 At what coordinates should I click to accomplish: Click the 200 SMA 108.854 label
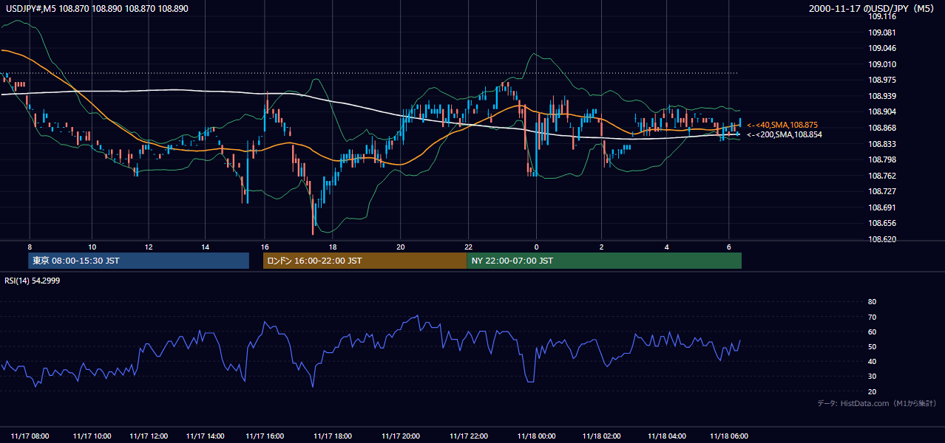pos(784,134)
